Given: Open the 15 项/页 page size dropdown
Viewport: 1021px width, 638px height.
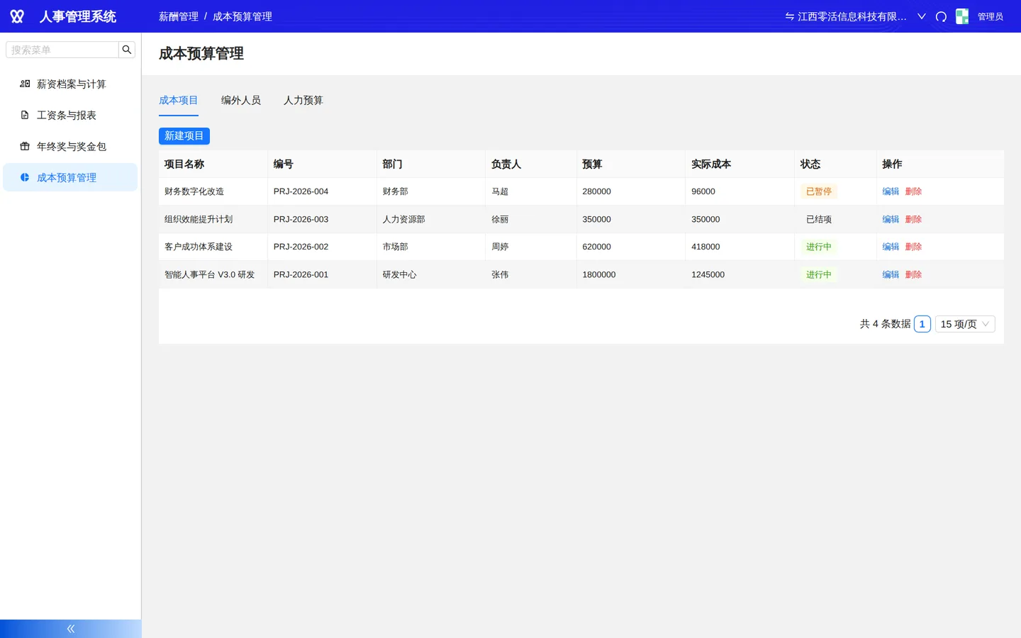Looking at the screenshot, I should click(965, 324).
